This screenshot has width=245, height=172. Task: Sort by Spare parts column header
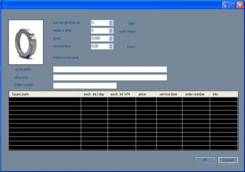[44, 94]
